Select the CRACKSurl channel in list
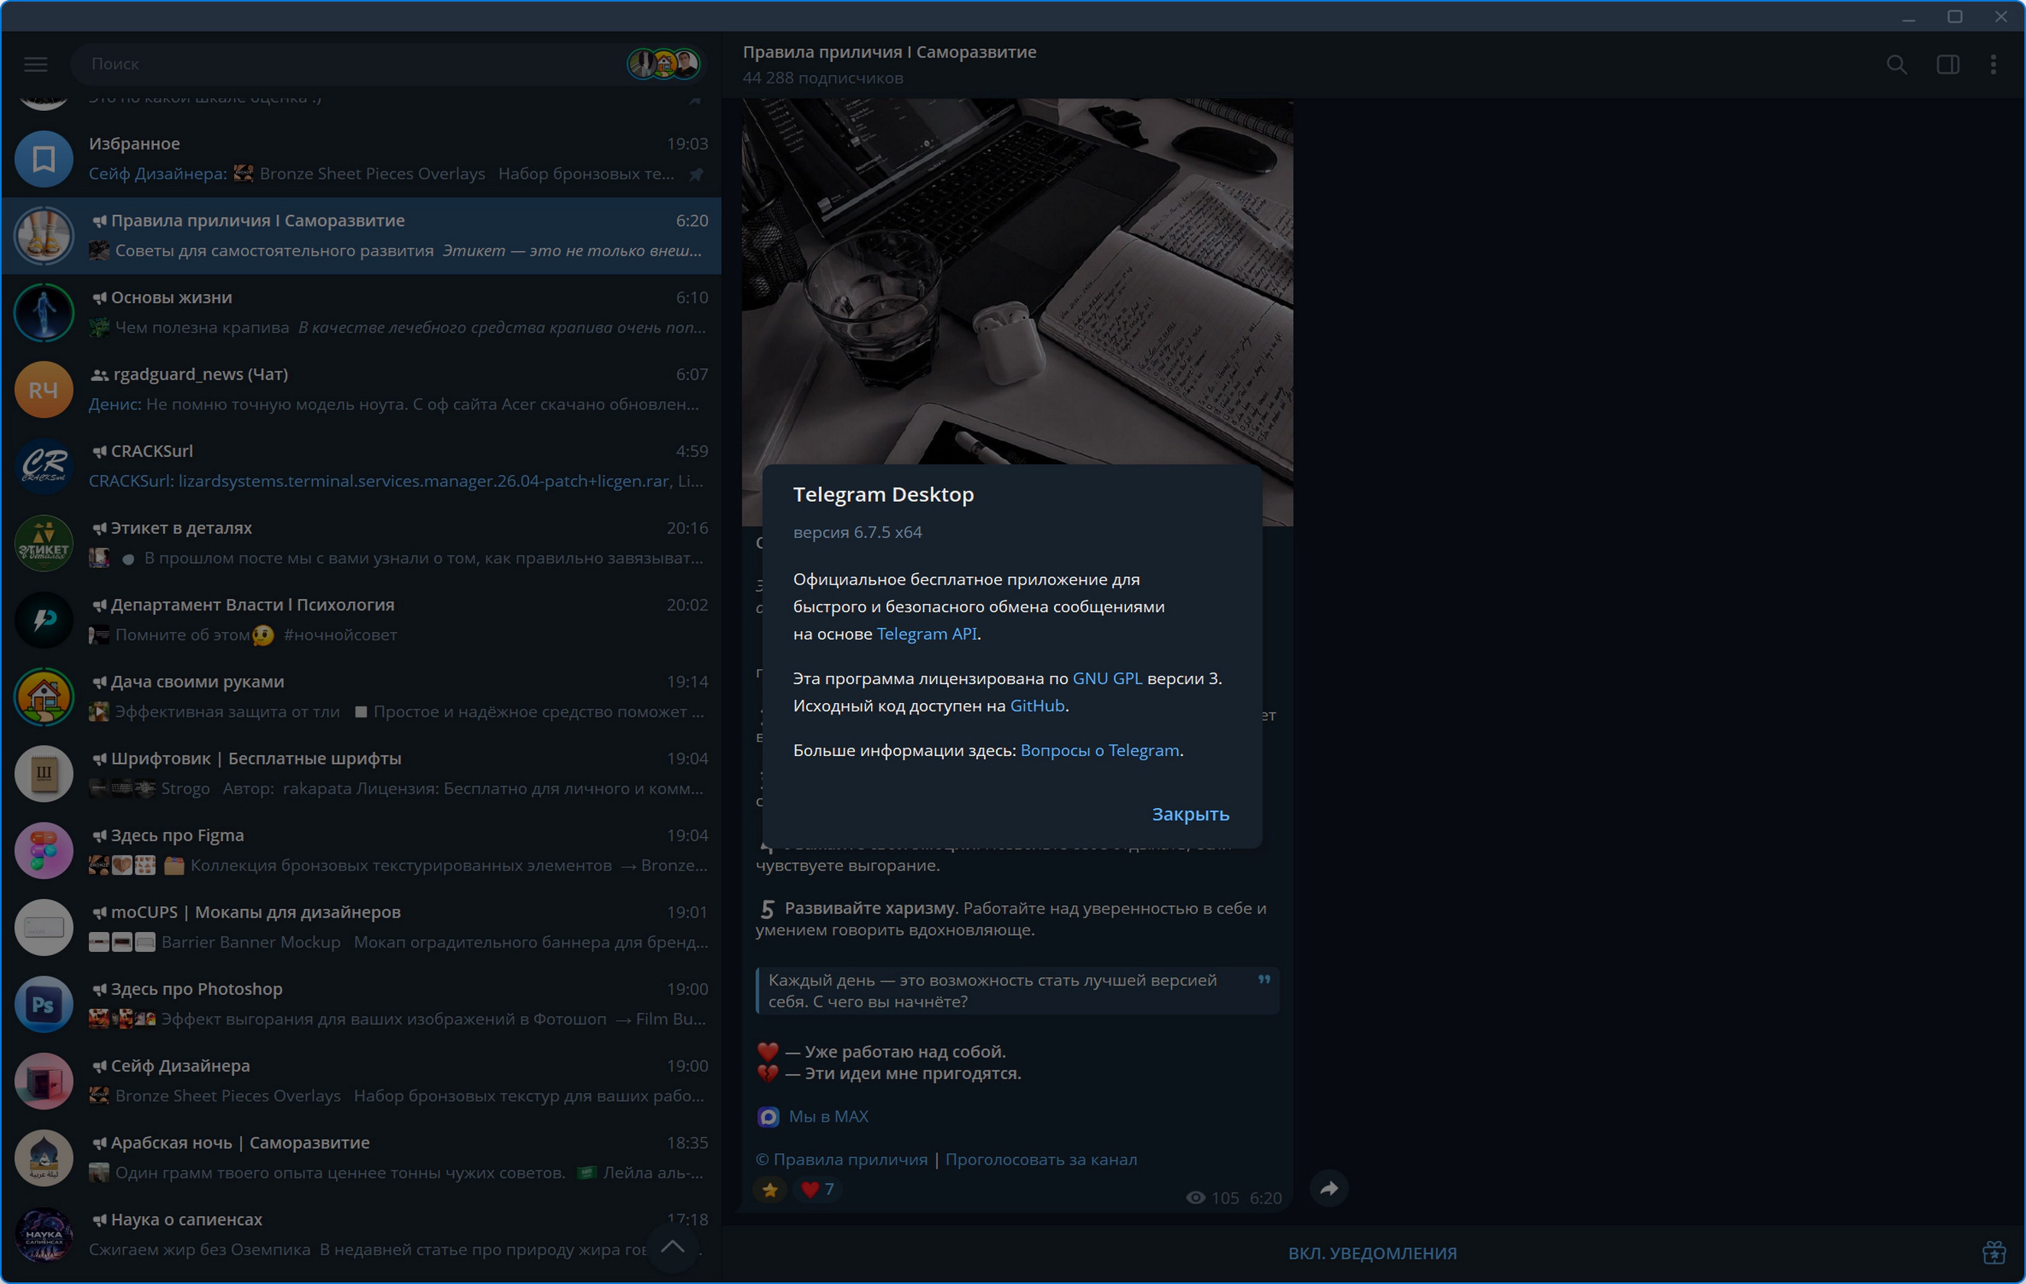 pyautogui.click(x=362, y=466)
